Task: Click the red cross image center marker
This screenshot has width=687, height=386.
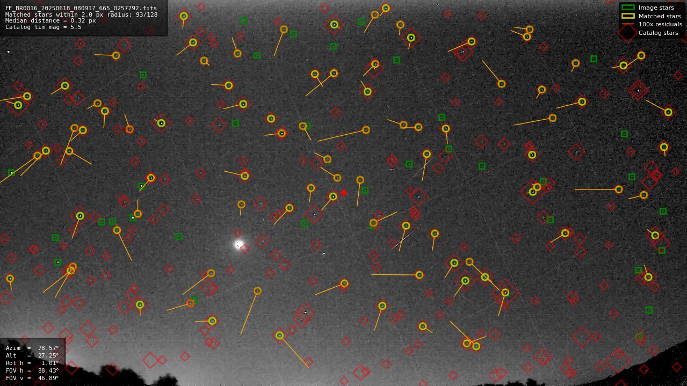Action: click(344, 193)
